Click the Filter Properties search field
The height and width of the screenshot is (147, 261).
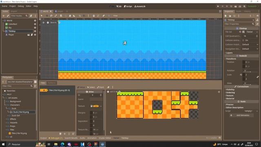pyautogui.click(x=239, y=24)
